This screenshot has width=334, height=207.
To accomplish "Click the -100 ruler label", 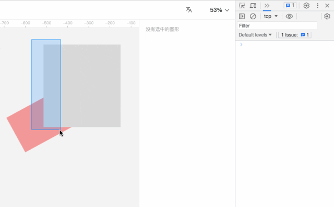I will pos(131,23).
